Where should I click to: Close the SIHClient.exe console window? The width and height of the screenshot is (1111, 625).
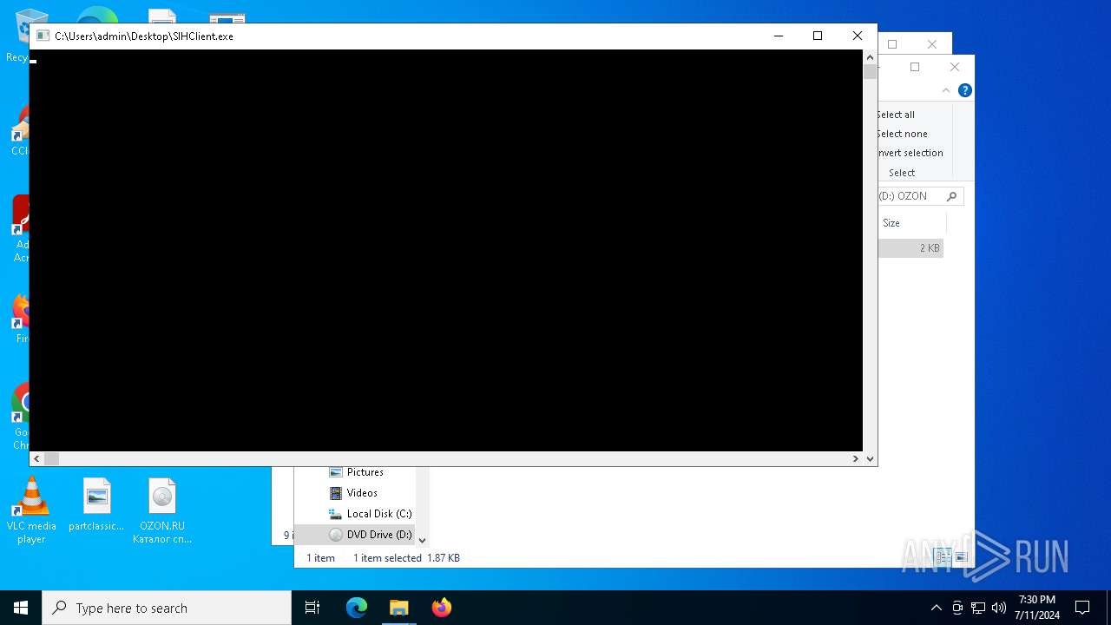tap(858, 36)
